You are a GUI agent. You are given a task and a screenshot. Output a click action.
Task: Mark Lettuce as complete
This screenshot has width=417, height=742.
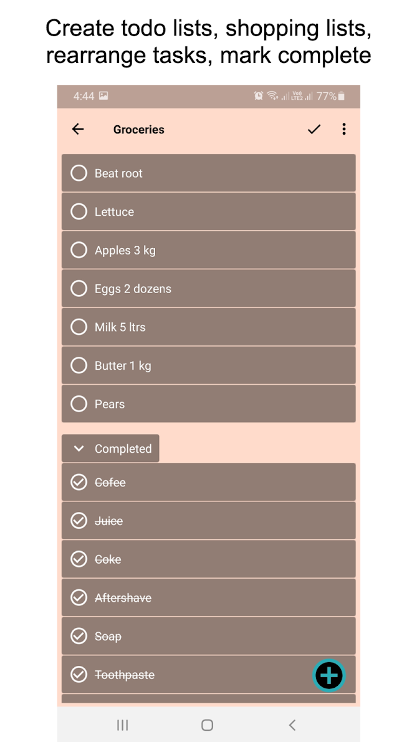(x=79, y=212)
